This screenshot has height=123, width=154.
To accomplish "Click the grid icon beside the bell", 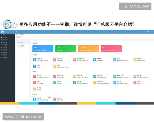I will tap(148, 32).
